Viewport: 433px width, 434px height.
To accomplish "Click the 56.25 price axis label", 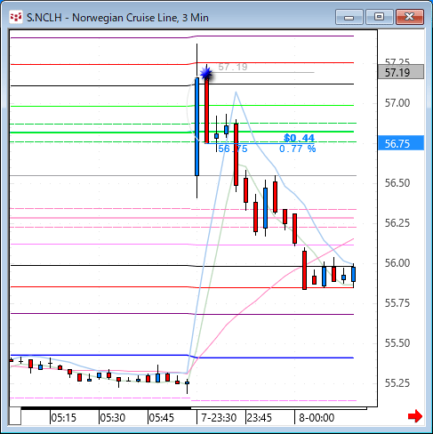I will (x=397, y=223).
